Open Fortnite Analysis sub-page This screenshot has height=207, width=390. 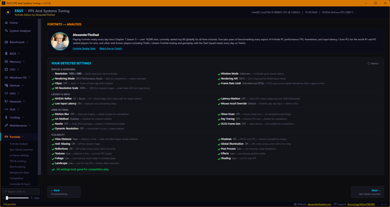pyautogui.click(x=19, y=144)
